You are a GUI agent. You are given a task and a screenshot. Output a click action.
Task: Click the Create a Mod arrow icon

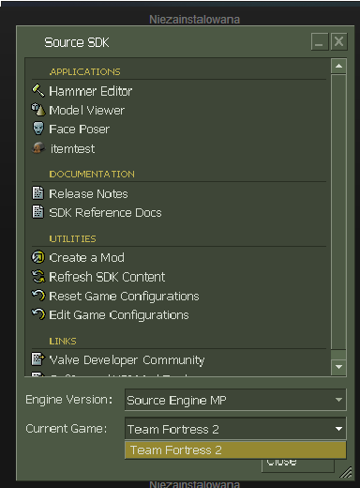pos(38,257)
